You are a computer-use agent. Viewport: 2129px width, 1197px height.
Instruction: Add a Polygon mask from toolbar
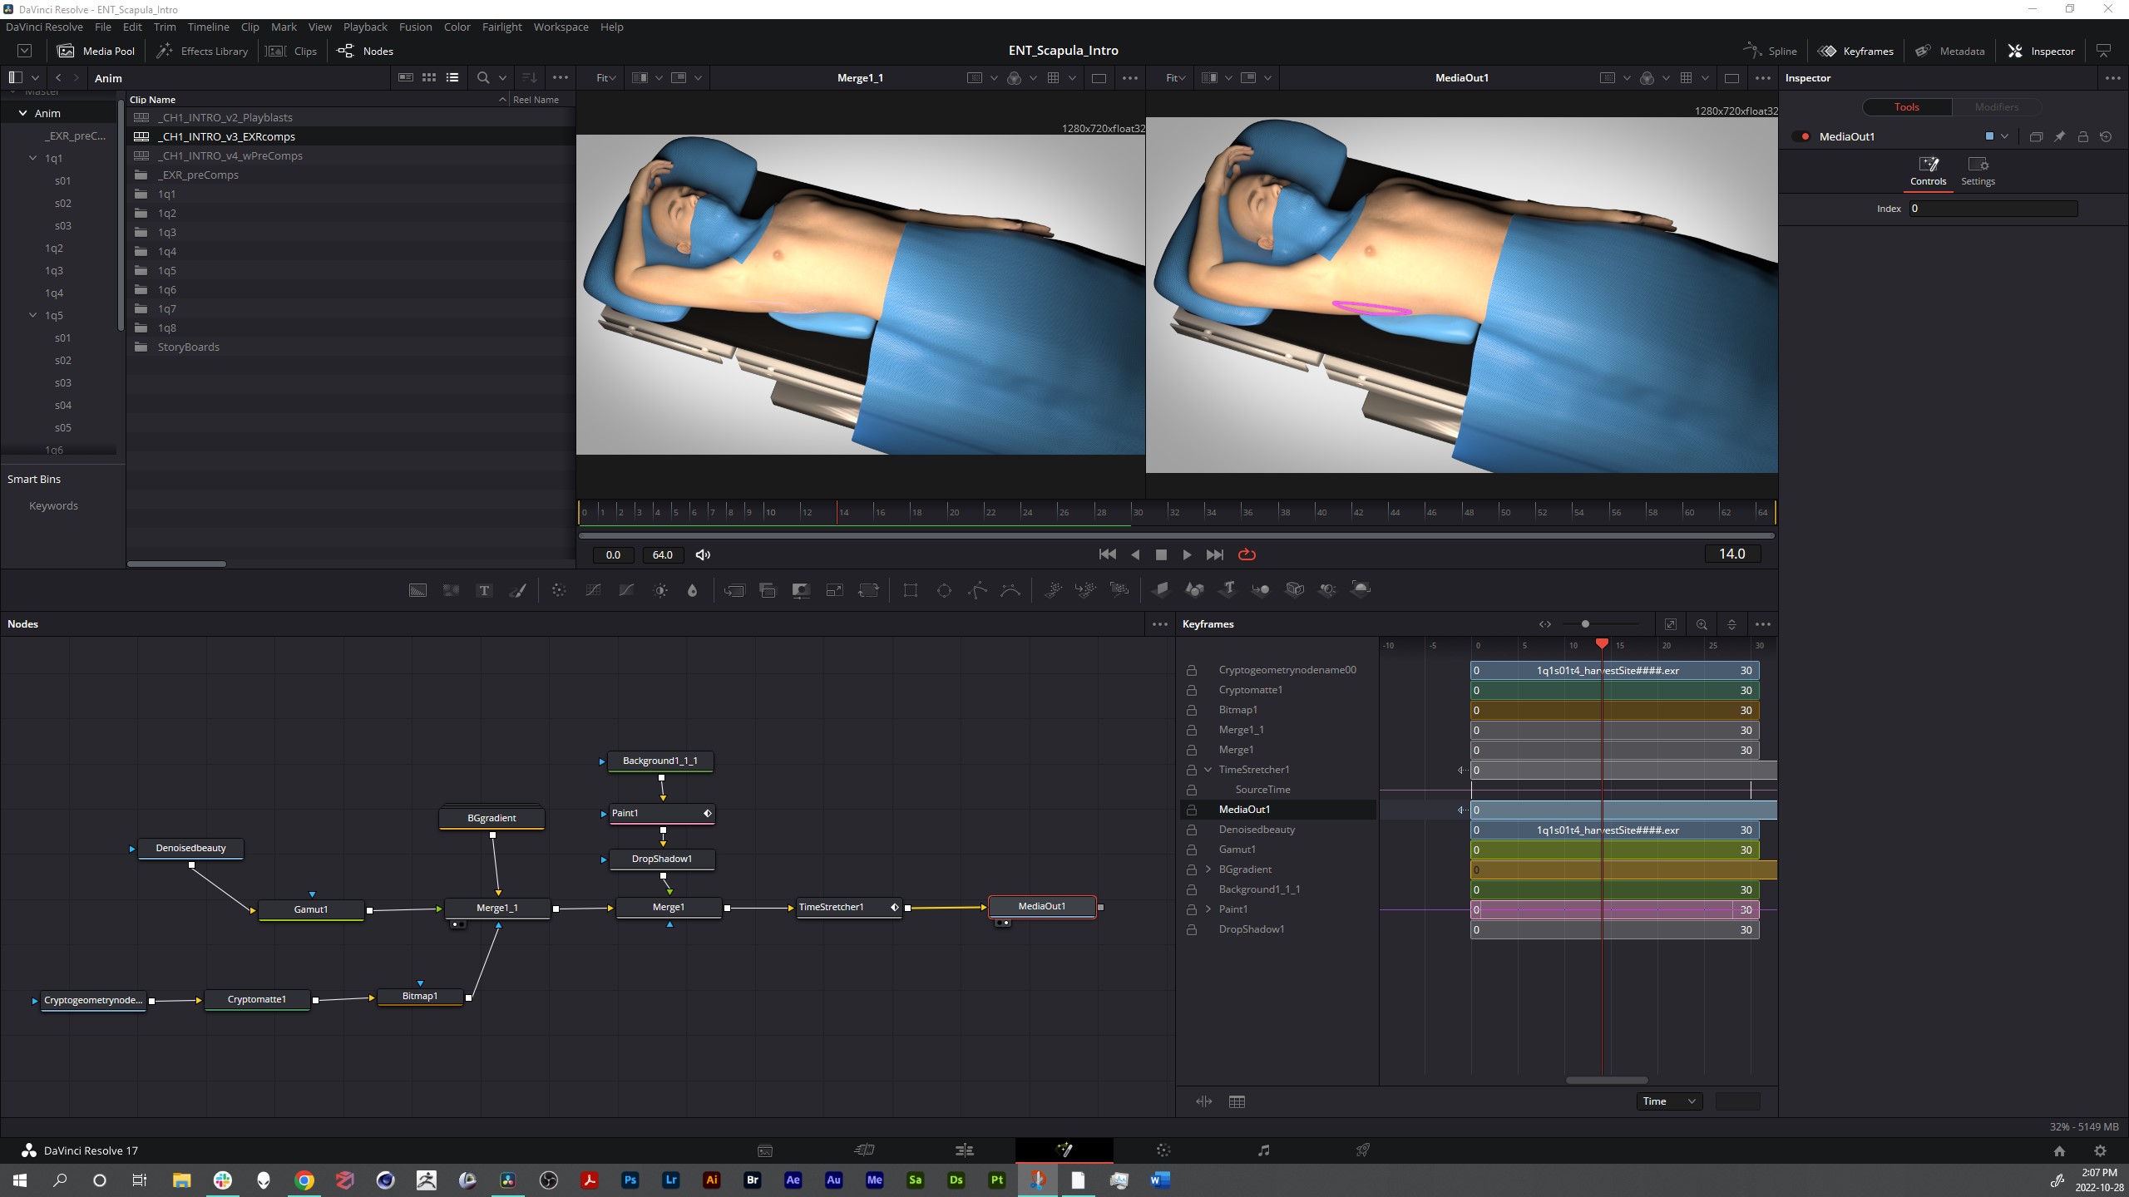point(977,590)
